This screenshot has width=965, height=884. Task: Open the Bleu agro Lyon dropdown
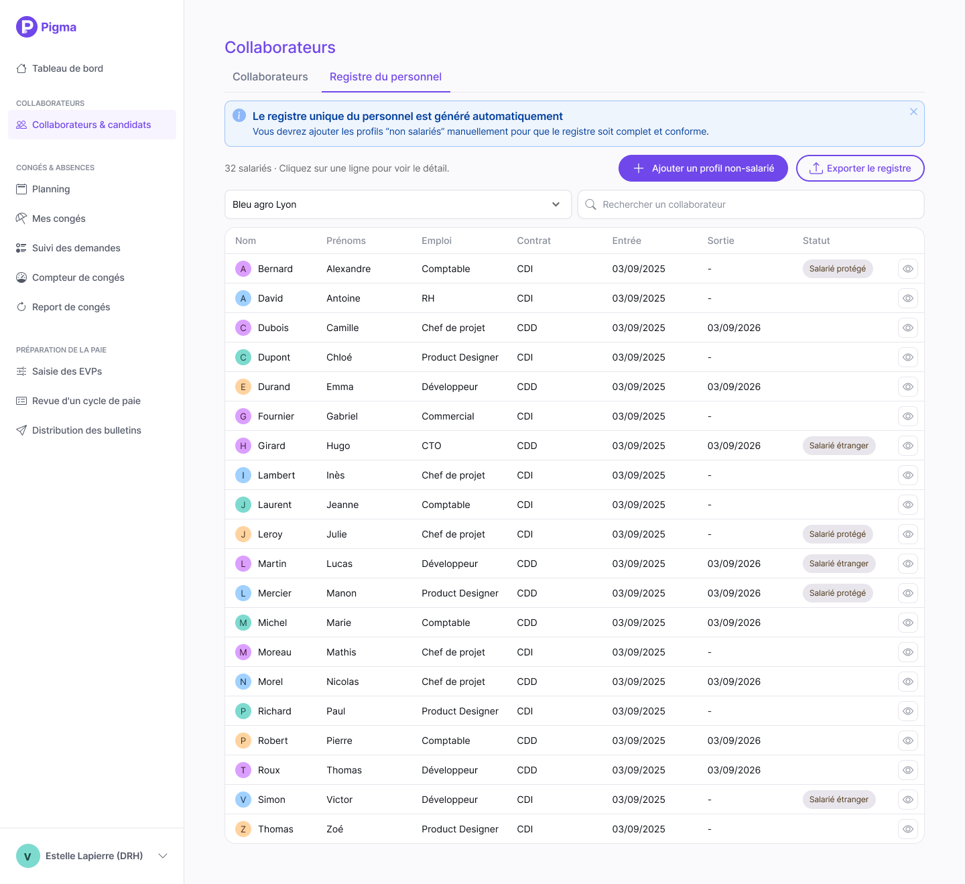[398, 204]
